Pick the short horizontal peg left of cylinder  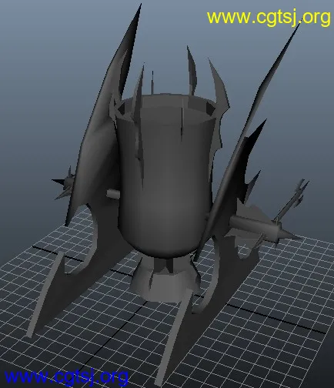pos(113,194)
